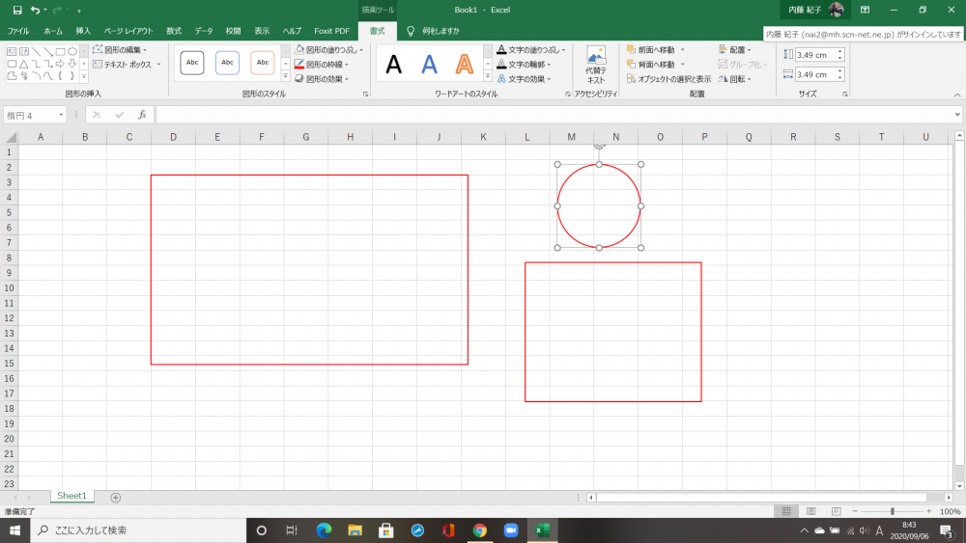Expand the Name Box dropdown arrow
The width and height of the screenshot is (966, 543).
62,115
